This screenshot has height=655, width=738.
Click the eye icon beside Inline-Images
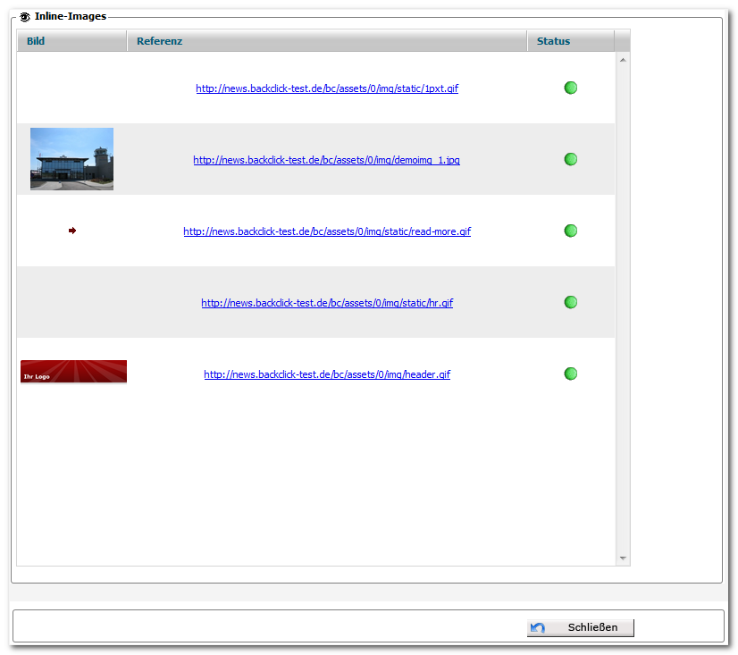[25, 17]
